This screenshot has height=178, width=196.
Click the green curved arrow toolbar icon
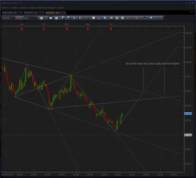111,18
